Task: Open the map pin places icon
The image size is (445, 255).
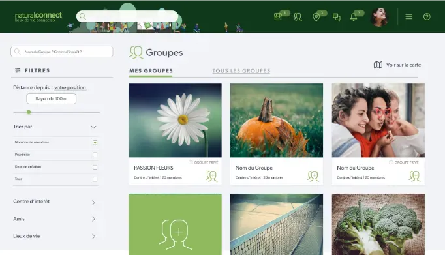Action: [316, 17]
